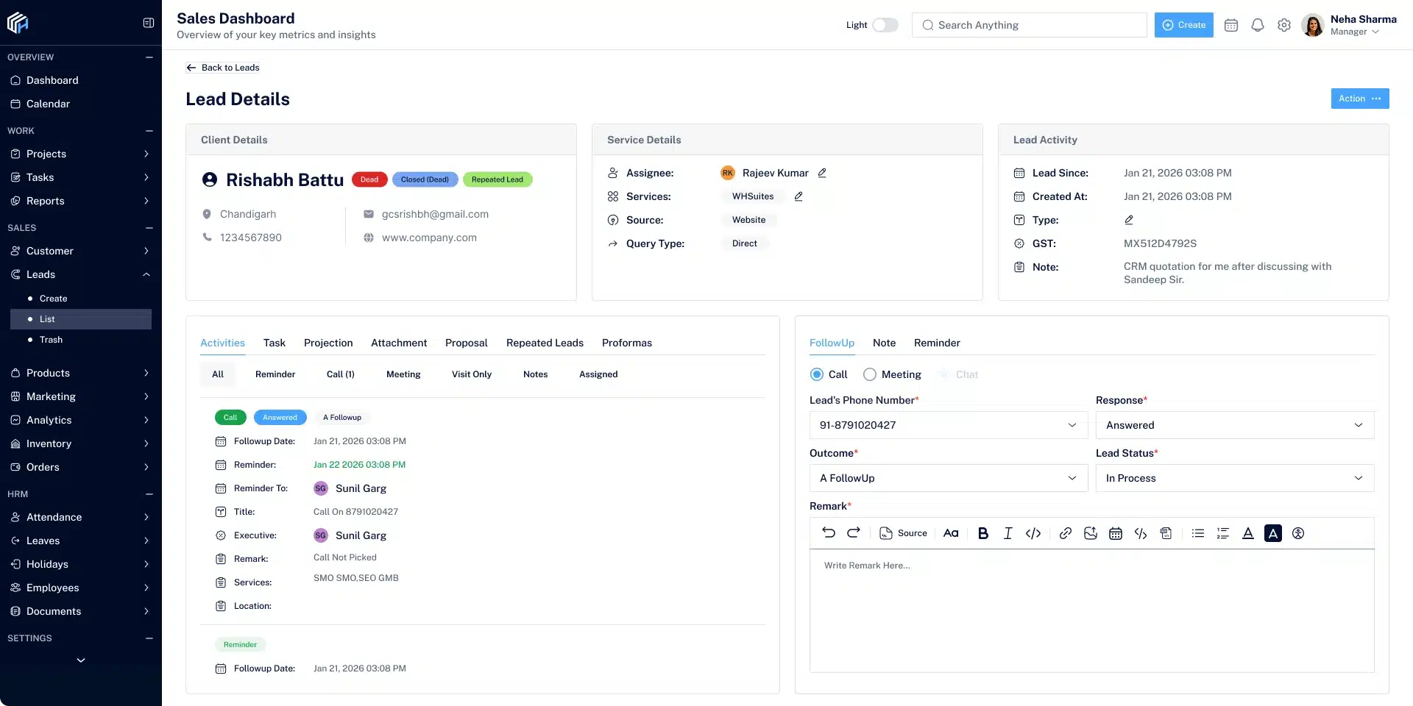Insert a numbered list in the remark
The height and width of the screenshot is (706, 1413).
1223,533
